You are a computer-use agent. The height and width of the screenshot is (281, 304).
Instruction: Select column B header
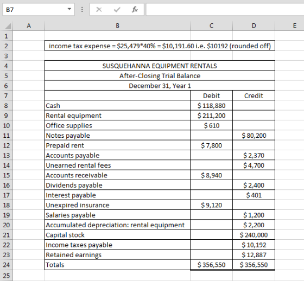pyautogui.click(x=117, y=26)
